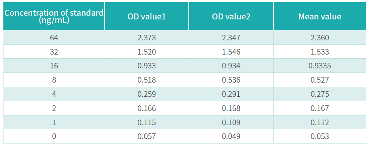
Task: Select the OD value2 cell 2.347
Action: pos(231,38)
